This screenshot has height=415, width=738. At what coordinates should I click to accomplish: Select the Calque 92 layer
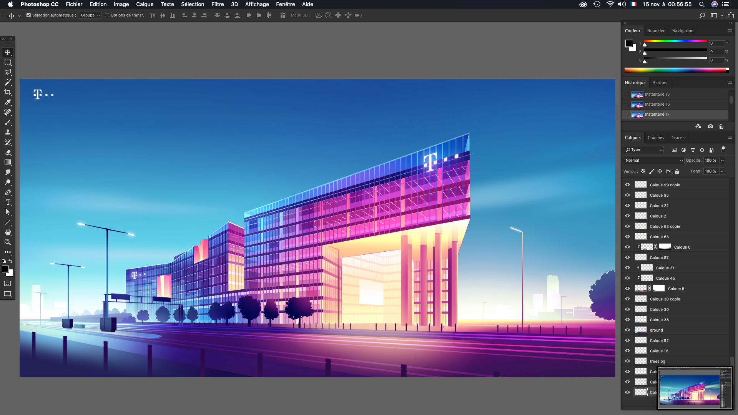659,340
